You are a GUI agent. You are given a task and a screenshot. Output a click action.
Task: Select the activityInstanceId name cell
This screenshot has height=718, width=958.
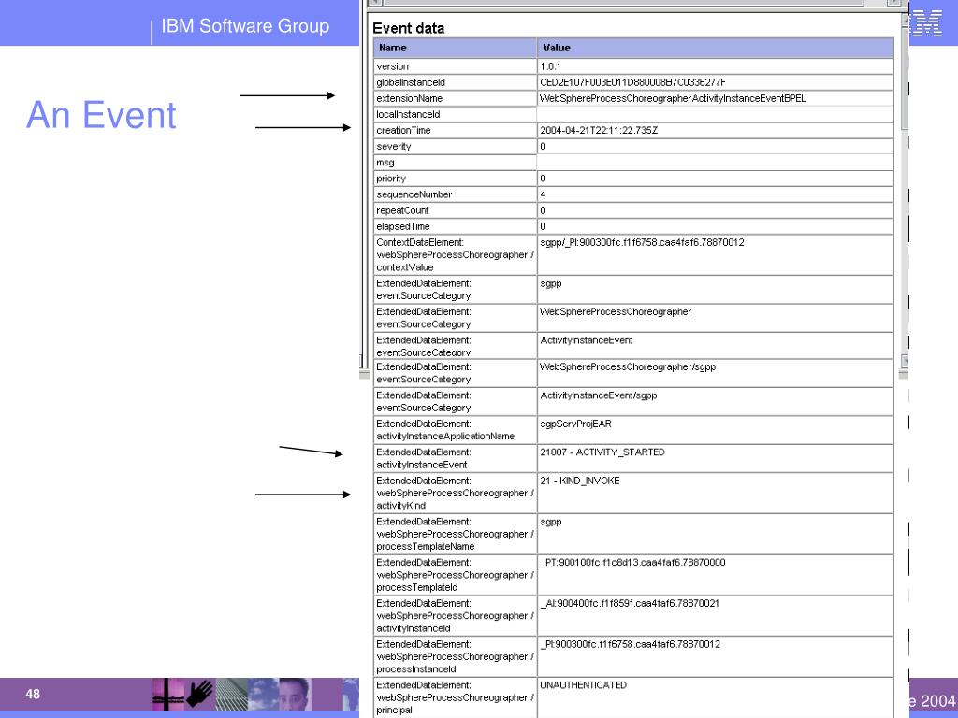pyautogui.click(x=456, y=615)
